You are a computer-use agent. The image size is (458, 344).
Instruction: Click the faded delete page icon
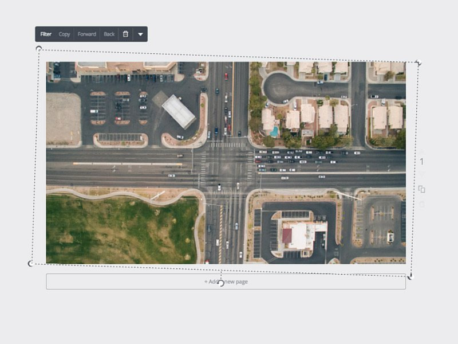[x=422, y=204]
